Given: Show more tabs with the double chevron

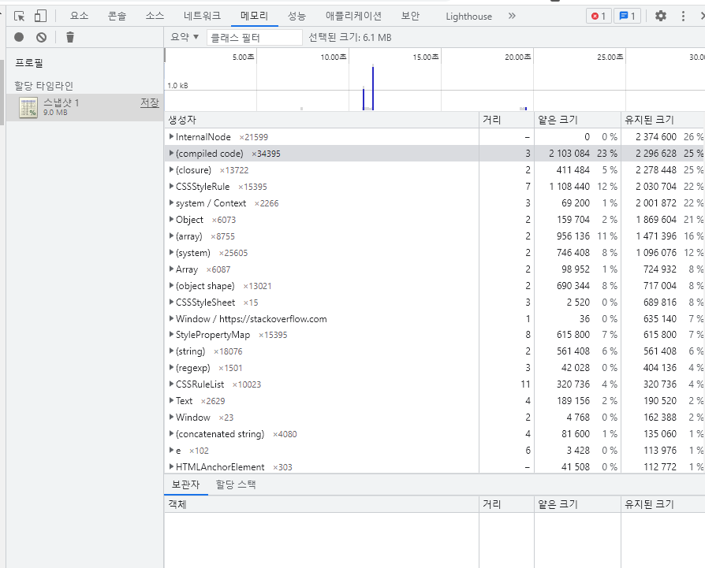Looking at the screenshot, I should pos(512,16).
